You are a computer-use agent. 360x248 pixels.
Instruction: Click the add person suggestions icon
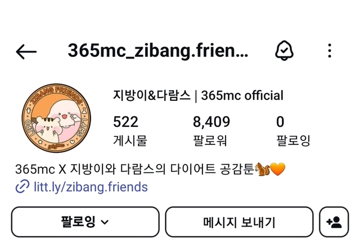point(334,222)
